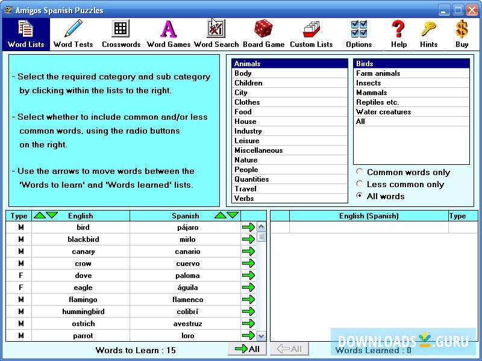Move 'crow' to learned list with arrow
Viewport: 482px width, 361px height.
coord(248,263)
